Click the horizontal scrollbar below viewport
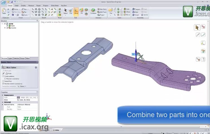Image resolution: width=210 pixels, height=134 pixels. (x=121, y=126)
